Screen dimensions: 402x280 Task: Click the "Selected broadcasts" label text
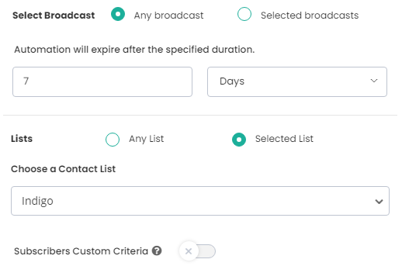[x=310, y=16]
